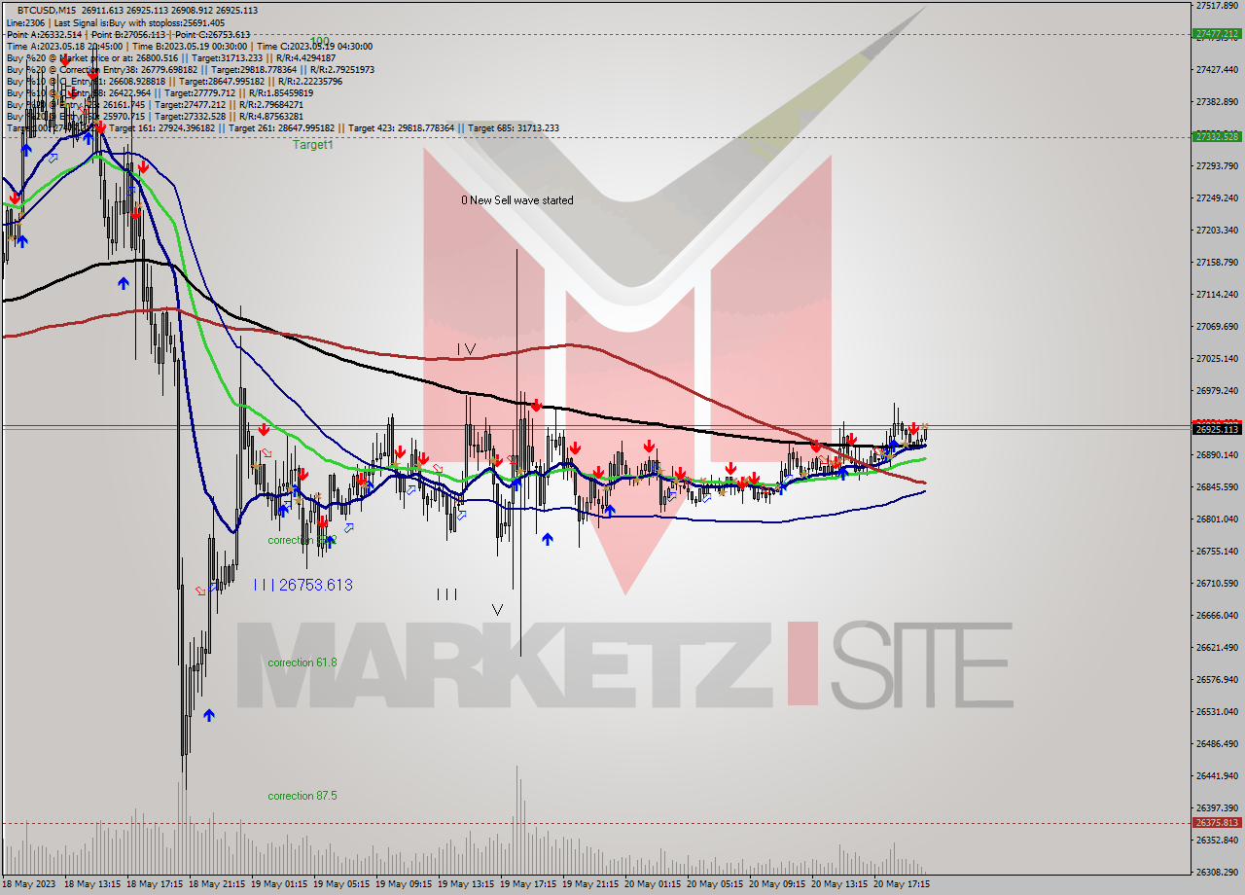Viewport: 1245px width, 895px height.
Task: Click the '18 May 2023' date label
Action: (x=29, y=885)
